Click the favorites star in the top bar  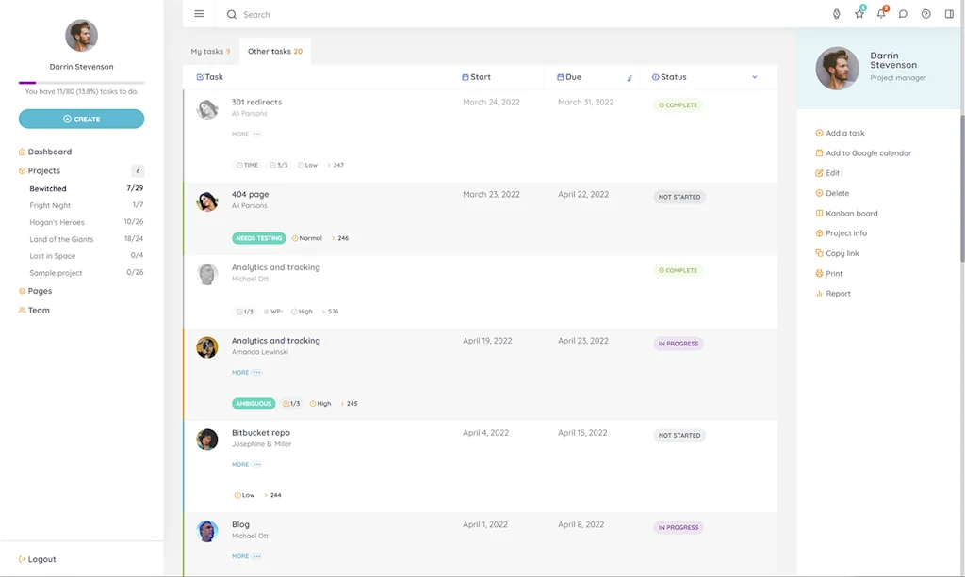(x=859, y=14)
